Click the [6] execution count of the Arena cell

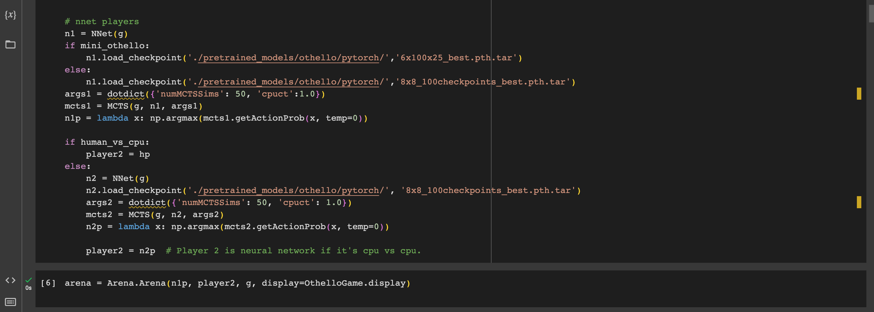coord(48,283)
